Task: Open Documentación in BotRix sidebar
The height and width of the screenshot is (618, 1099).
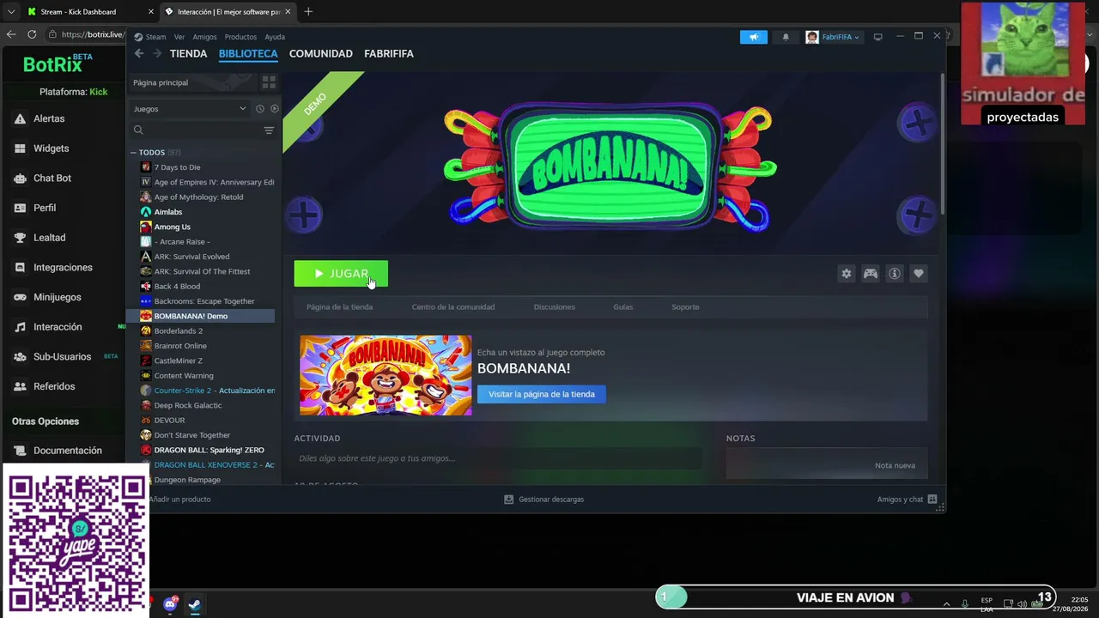Action: pyautogui.click(x=68, y=451)
